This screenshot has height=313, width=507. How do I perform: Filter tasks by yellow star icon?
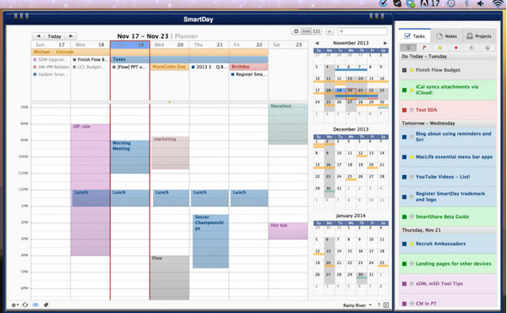[439, 47]
